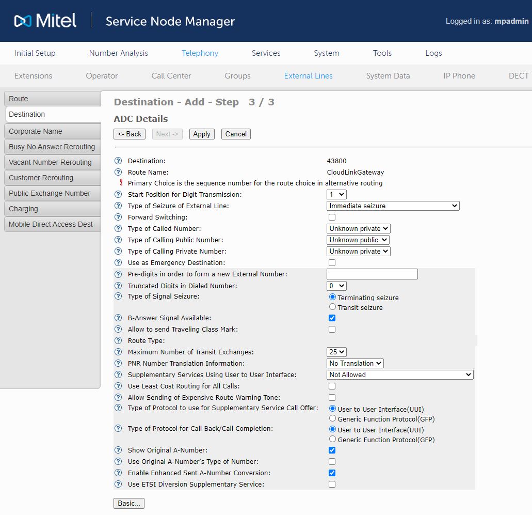Uncheck Enable Enhanced Sent A-Number Conversion

(x=332, y=473)
